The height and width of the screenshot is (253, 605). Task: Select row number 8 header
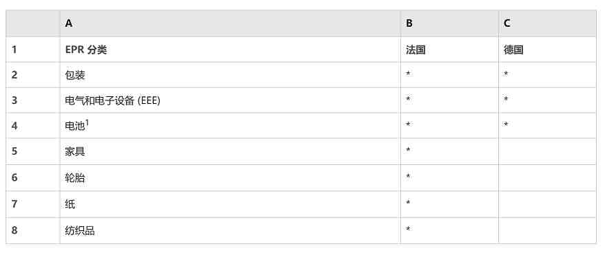(33, 230)
